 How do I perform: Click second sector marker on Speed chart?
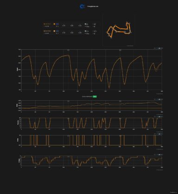pos(120,50)
